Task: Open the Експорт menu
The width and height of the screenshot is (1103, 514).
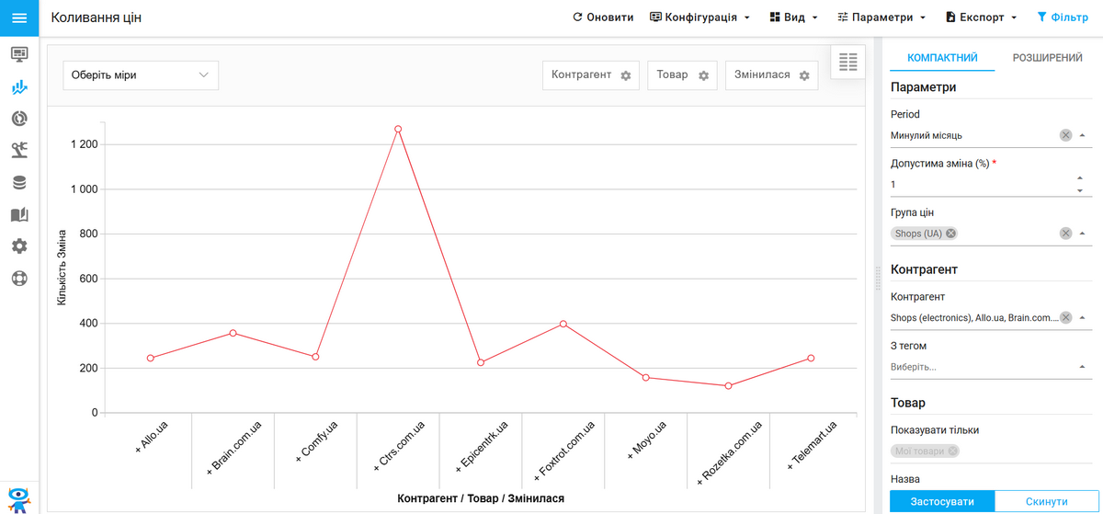Action: point(981,17)
